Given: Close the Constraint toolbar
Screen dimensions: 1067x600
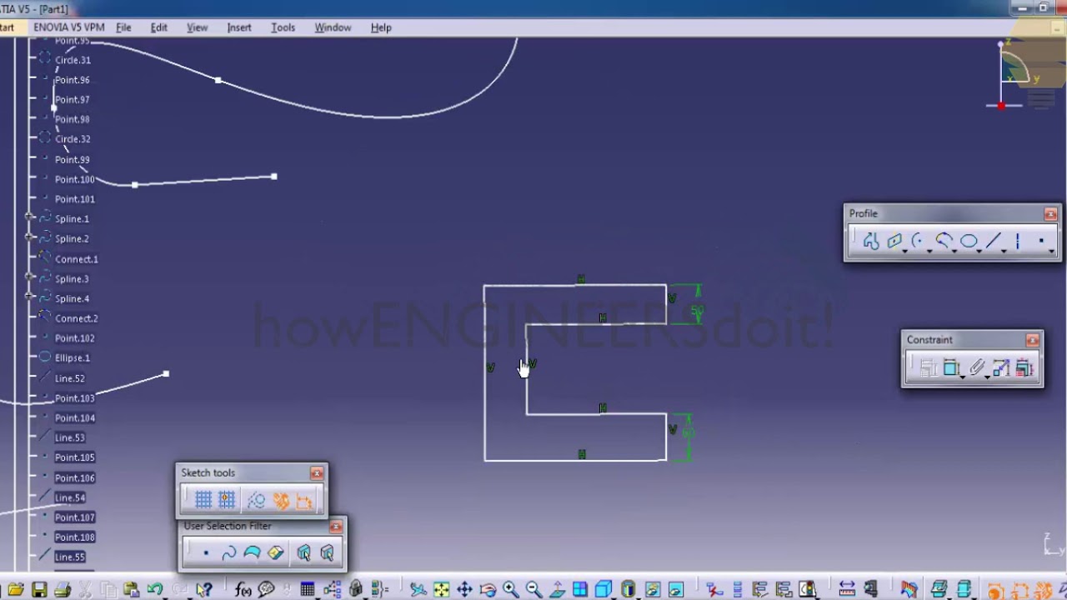Looking at the screenshot, I should click(1033, 340).
